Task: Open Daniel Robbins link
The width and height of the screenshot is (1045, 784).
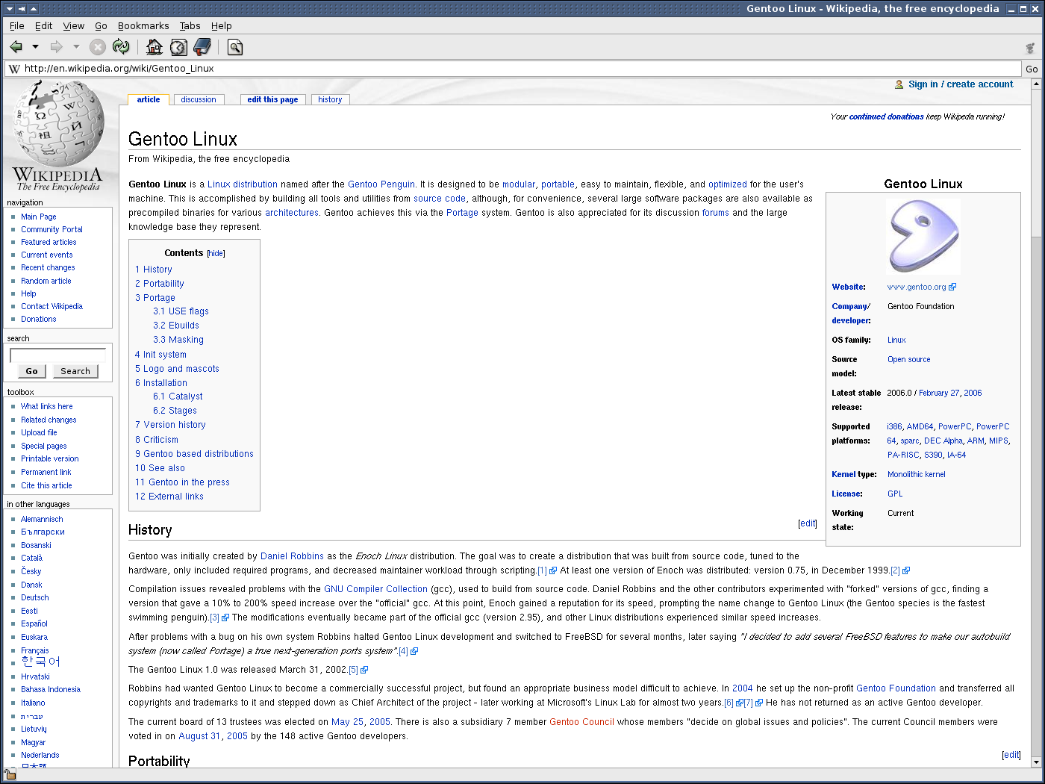Action: pyautogui.click(x=292, y=556)
